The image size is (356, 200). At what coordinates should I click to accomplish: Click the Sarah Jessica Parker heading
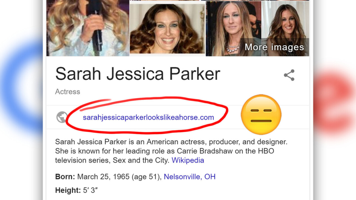138,74
